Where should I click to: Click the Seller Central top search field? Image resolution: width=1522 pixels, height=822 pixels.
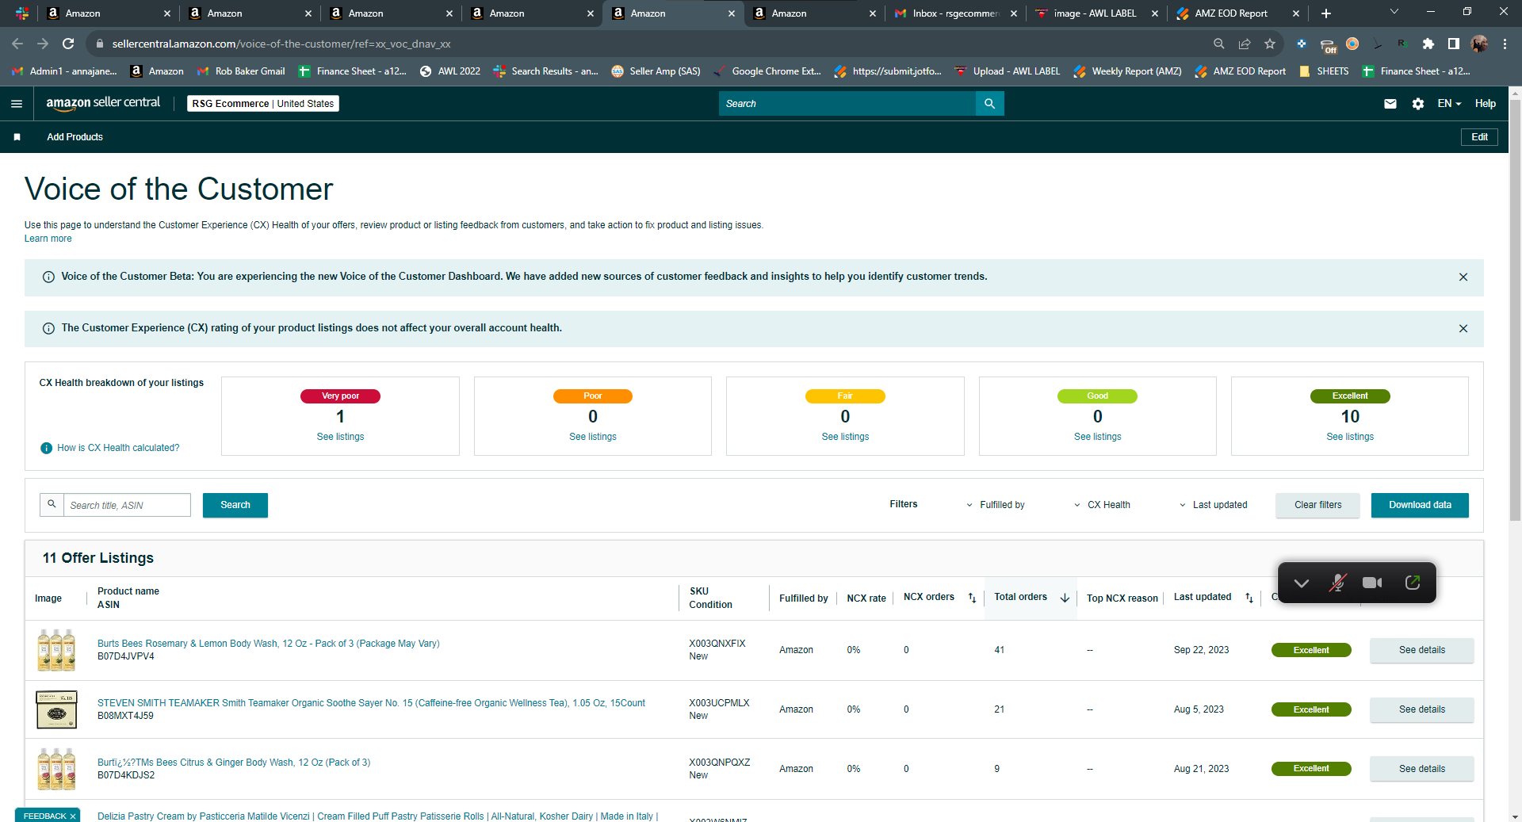pyautogui.click(x=847, y=104)
